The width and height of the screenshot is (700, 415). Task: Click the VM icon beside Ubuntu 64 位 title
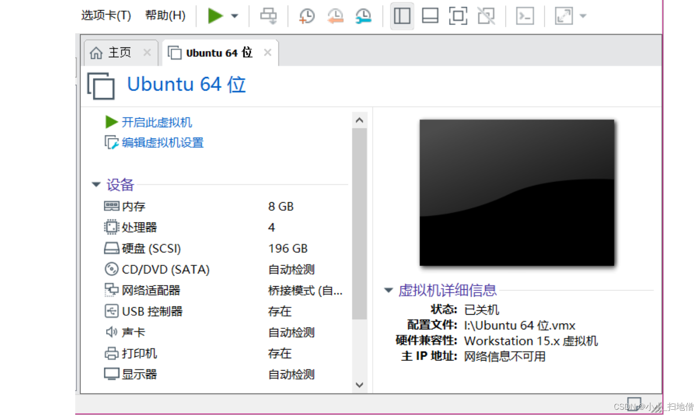pyautogui.click(x=101, y=86)
